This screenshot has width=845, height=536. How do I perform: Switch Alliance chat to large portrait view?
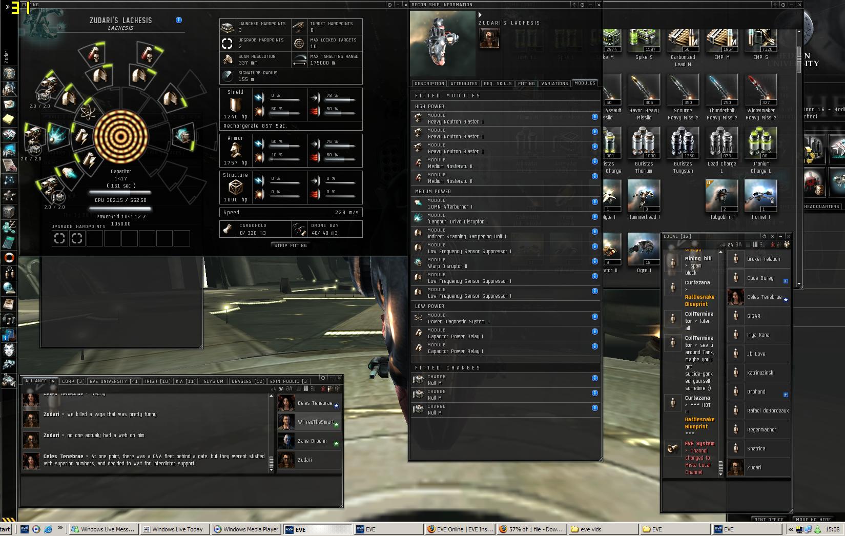click(313, 388)
